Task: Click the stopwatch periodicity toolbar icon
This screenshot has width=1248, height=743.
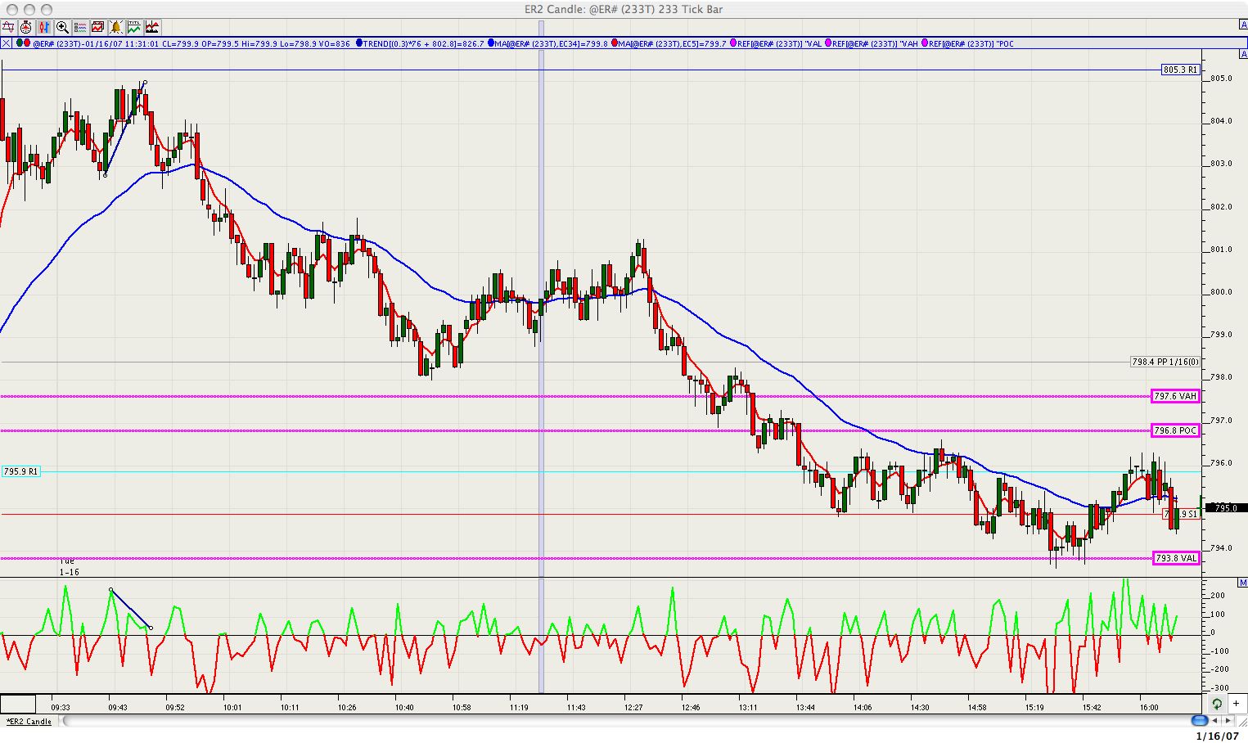Action: [26, 27]
